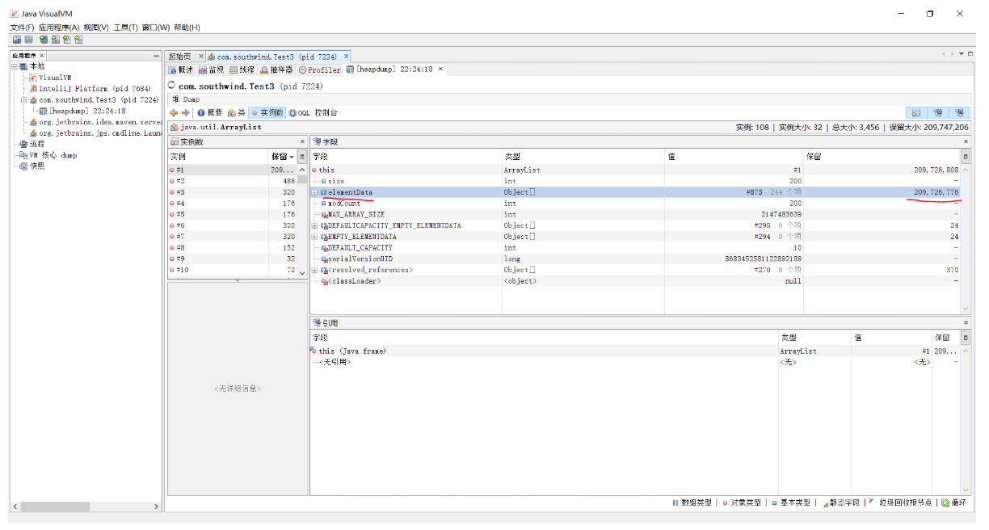Toggle the 实例数 instances view
The height and width of the screenshot is (530, 989).
click(266, 113)
